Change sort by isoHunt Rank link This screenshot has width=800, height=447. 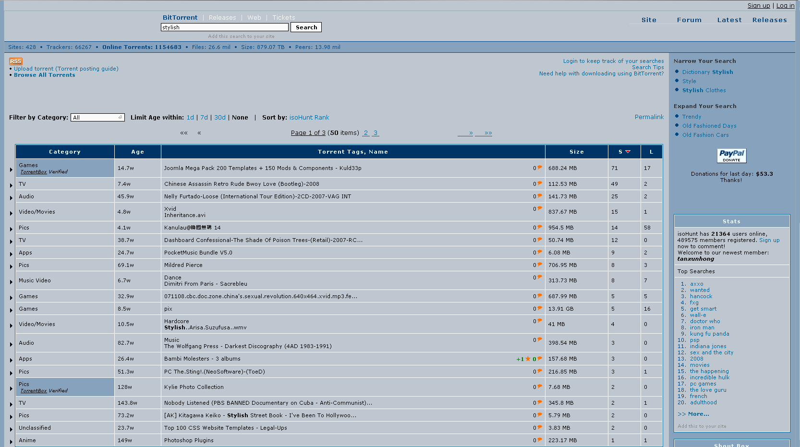(309, 117)
